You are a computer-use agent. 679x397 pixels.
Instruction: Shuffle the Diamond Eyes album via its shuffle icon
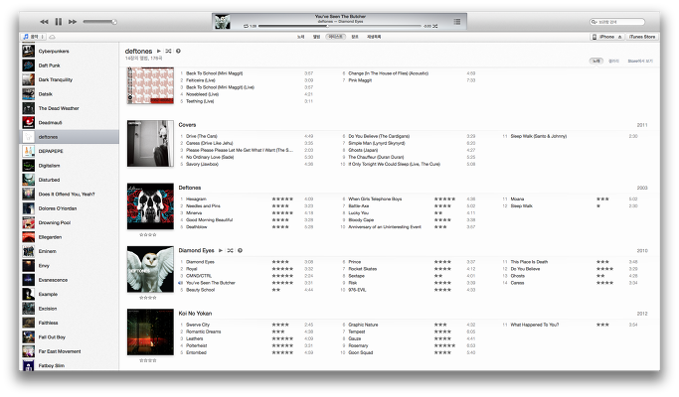pyautogui.click(x=230, y=250)
